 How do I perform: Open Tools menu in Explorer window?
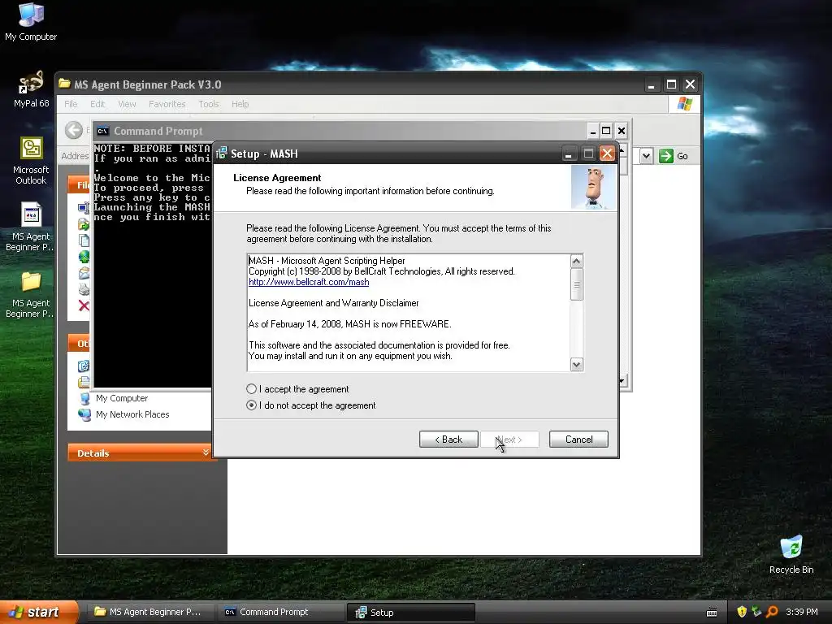[x=209, y=104]
